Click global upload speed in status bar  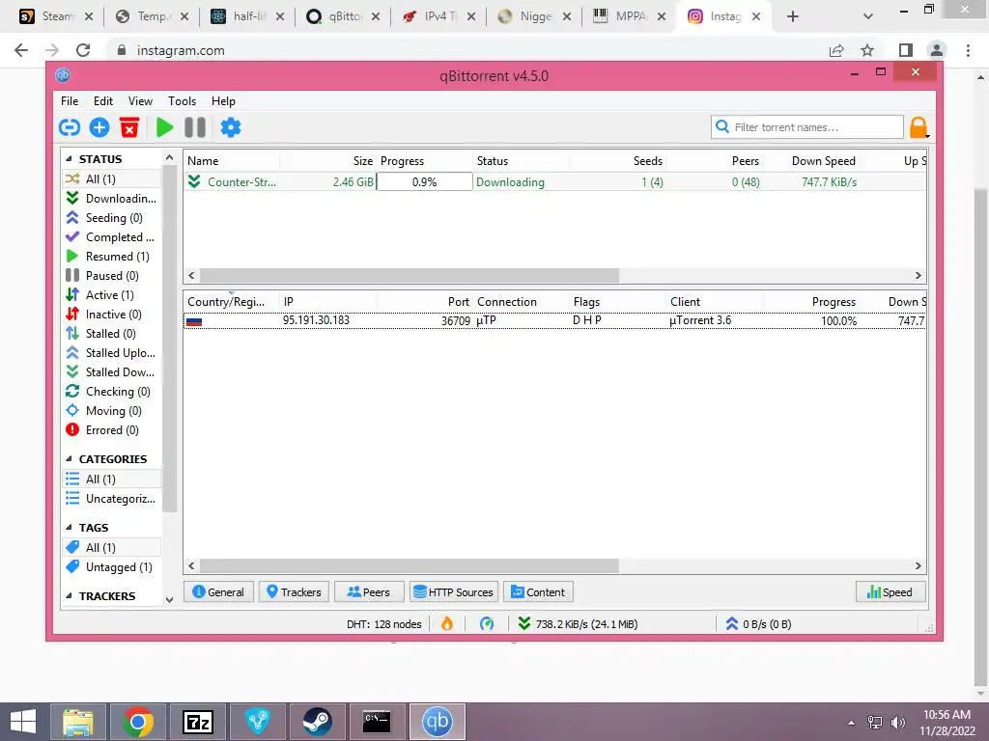[758, 624]
